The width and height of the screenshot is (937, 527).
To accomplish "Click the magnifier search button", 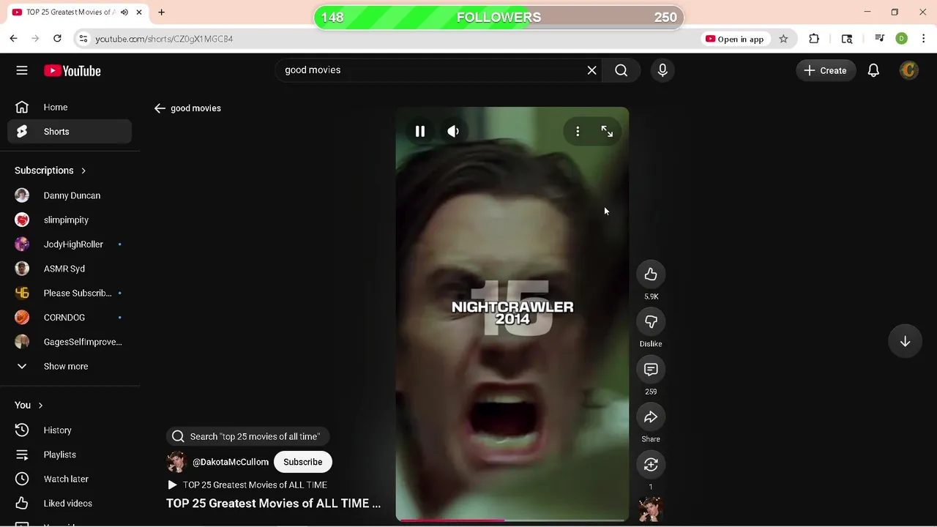I will [x=621, y=70].
